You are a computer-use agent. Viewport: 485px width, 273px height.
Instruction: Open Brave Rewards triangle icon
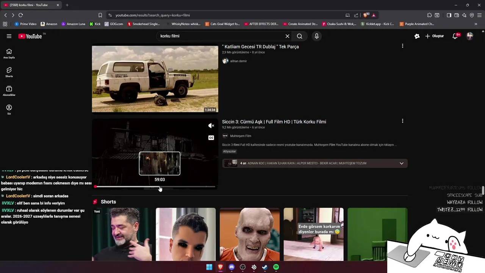[x=374, y=15]
